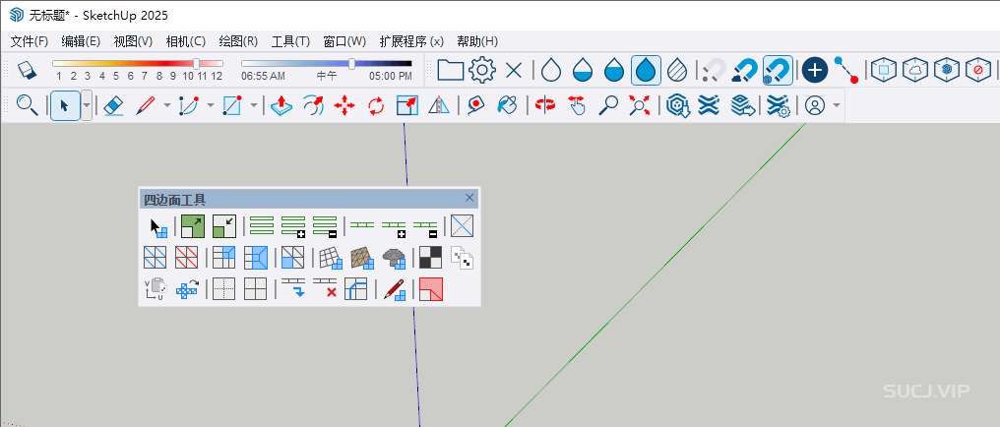Open the 视图(V) menu

pyautogui.click(x=133, y=41)
